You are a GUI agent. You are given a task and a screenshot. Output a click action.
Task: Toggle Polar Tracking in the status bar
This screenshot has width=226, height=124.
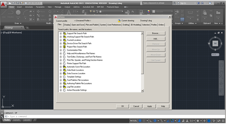point(155,121)
